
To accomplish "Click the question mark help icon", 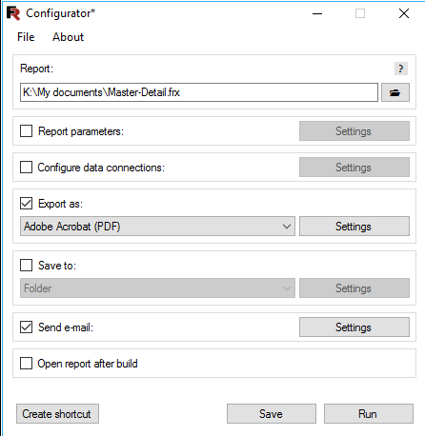I will pos(401,69).
